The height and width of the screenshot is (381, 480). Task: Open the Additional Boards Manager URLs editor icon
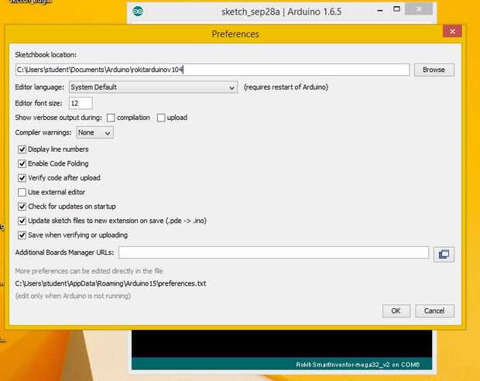click(x=444, y=254)
